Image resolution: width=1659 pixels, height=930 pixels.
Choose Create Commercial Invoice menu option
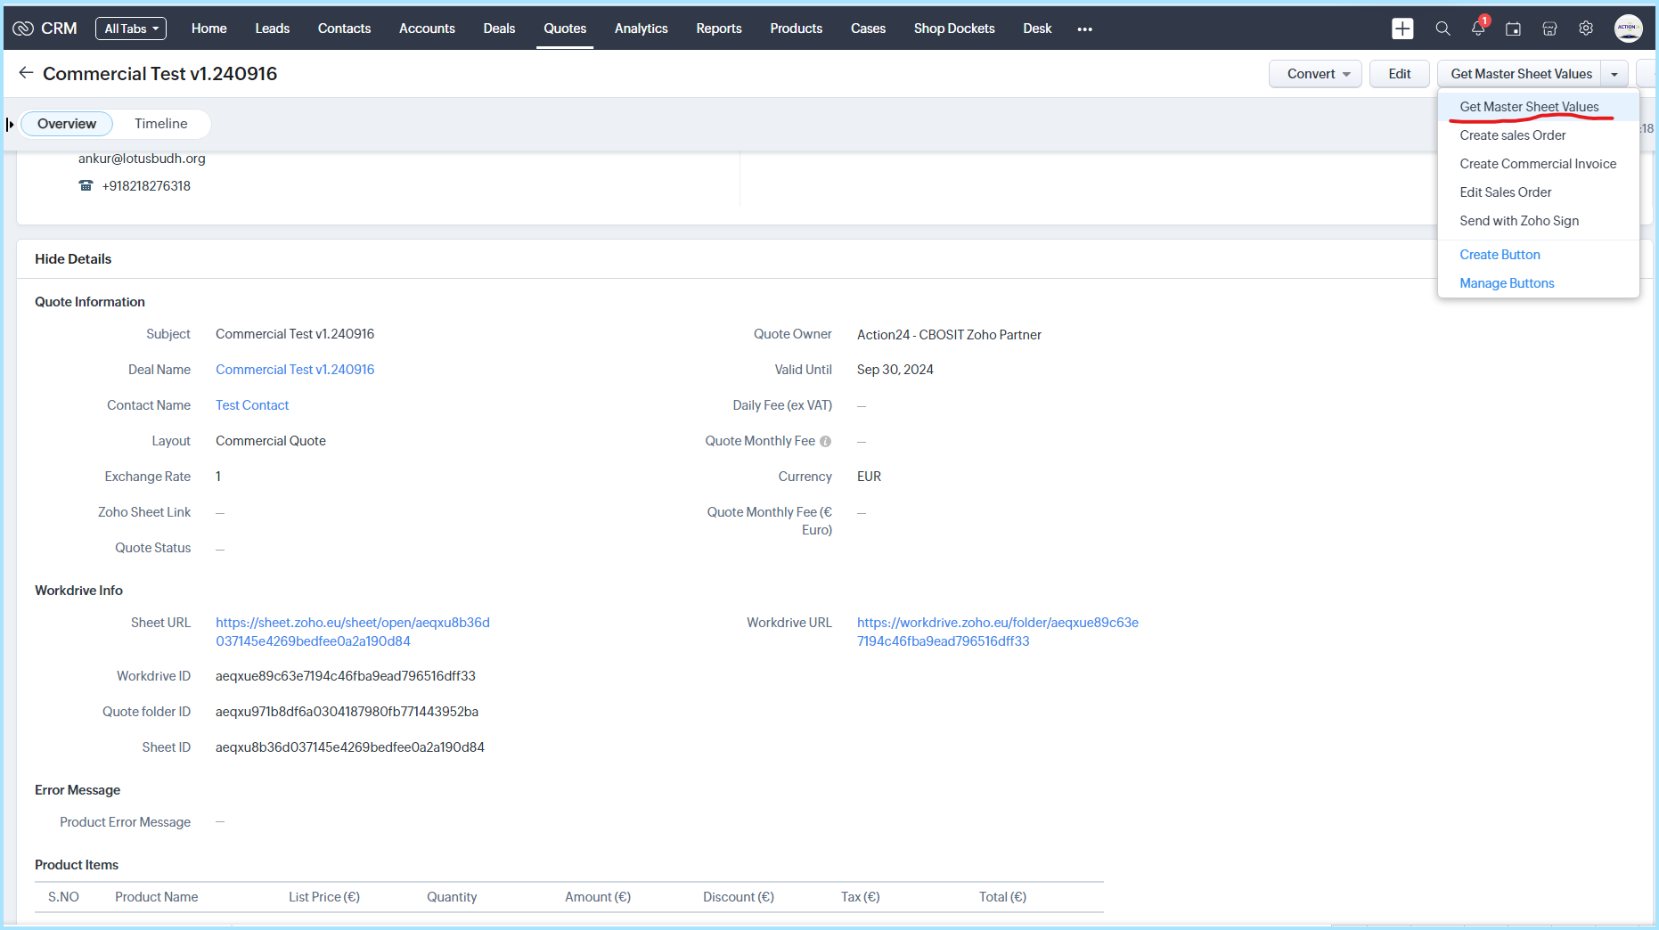(x=1537, y=164)
